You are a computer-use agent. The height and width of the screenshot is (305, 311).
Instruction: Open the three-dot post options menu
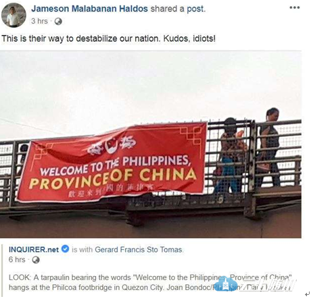click(295, 7)
